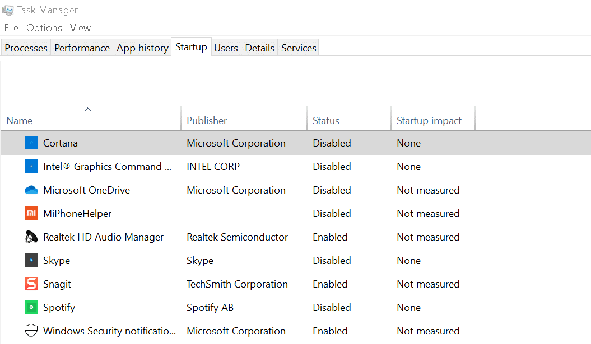This screenshot has width=591, height=344.
Task: Click the Enabled status of Snagit row
Action: [330, 284]
